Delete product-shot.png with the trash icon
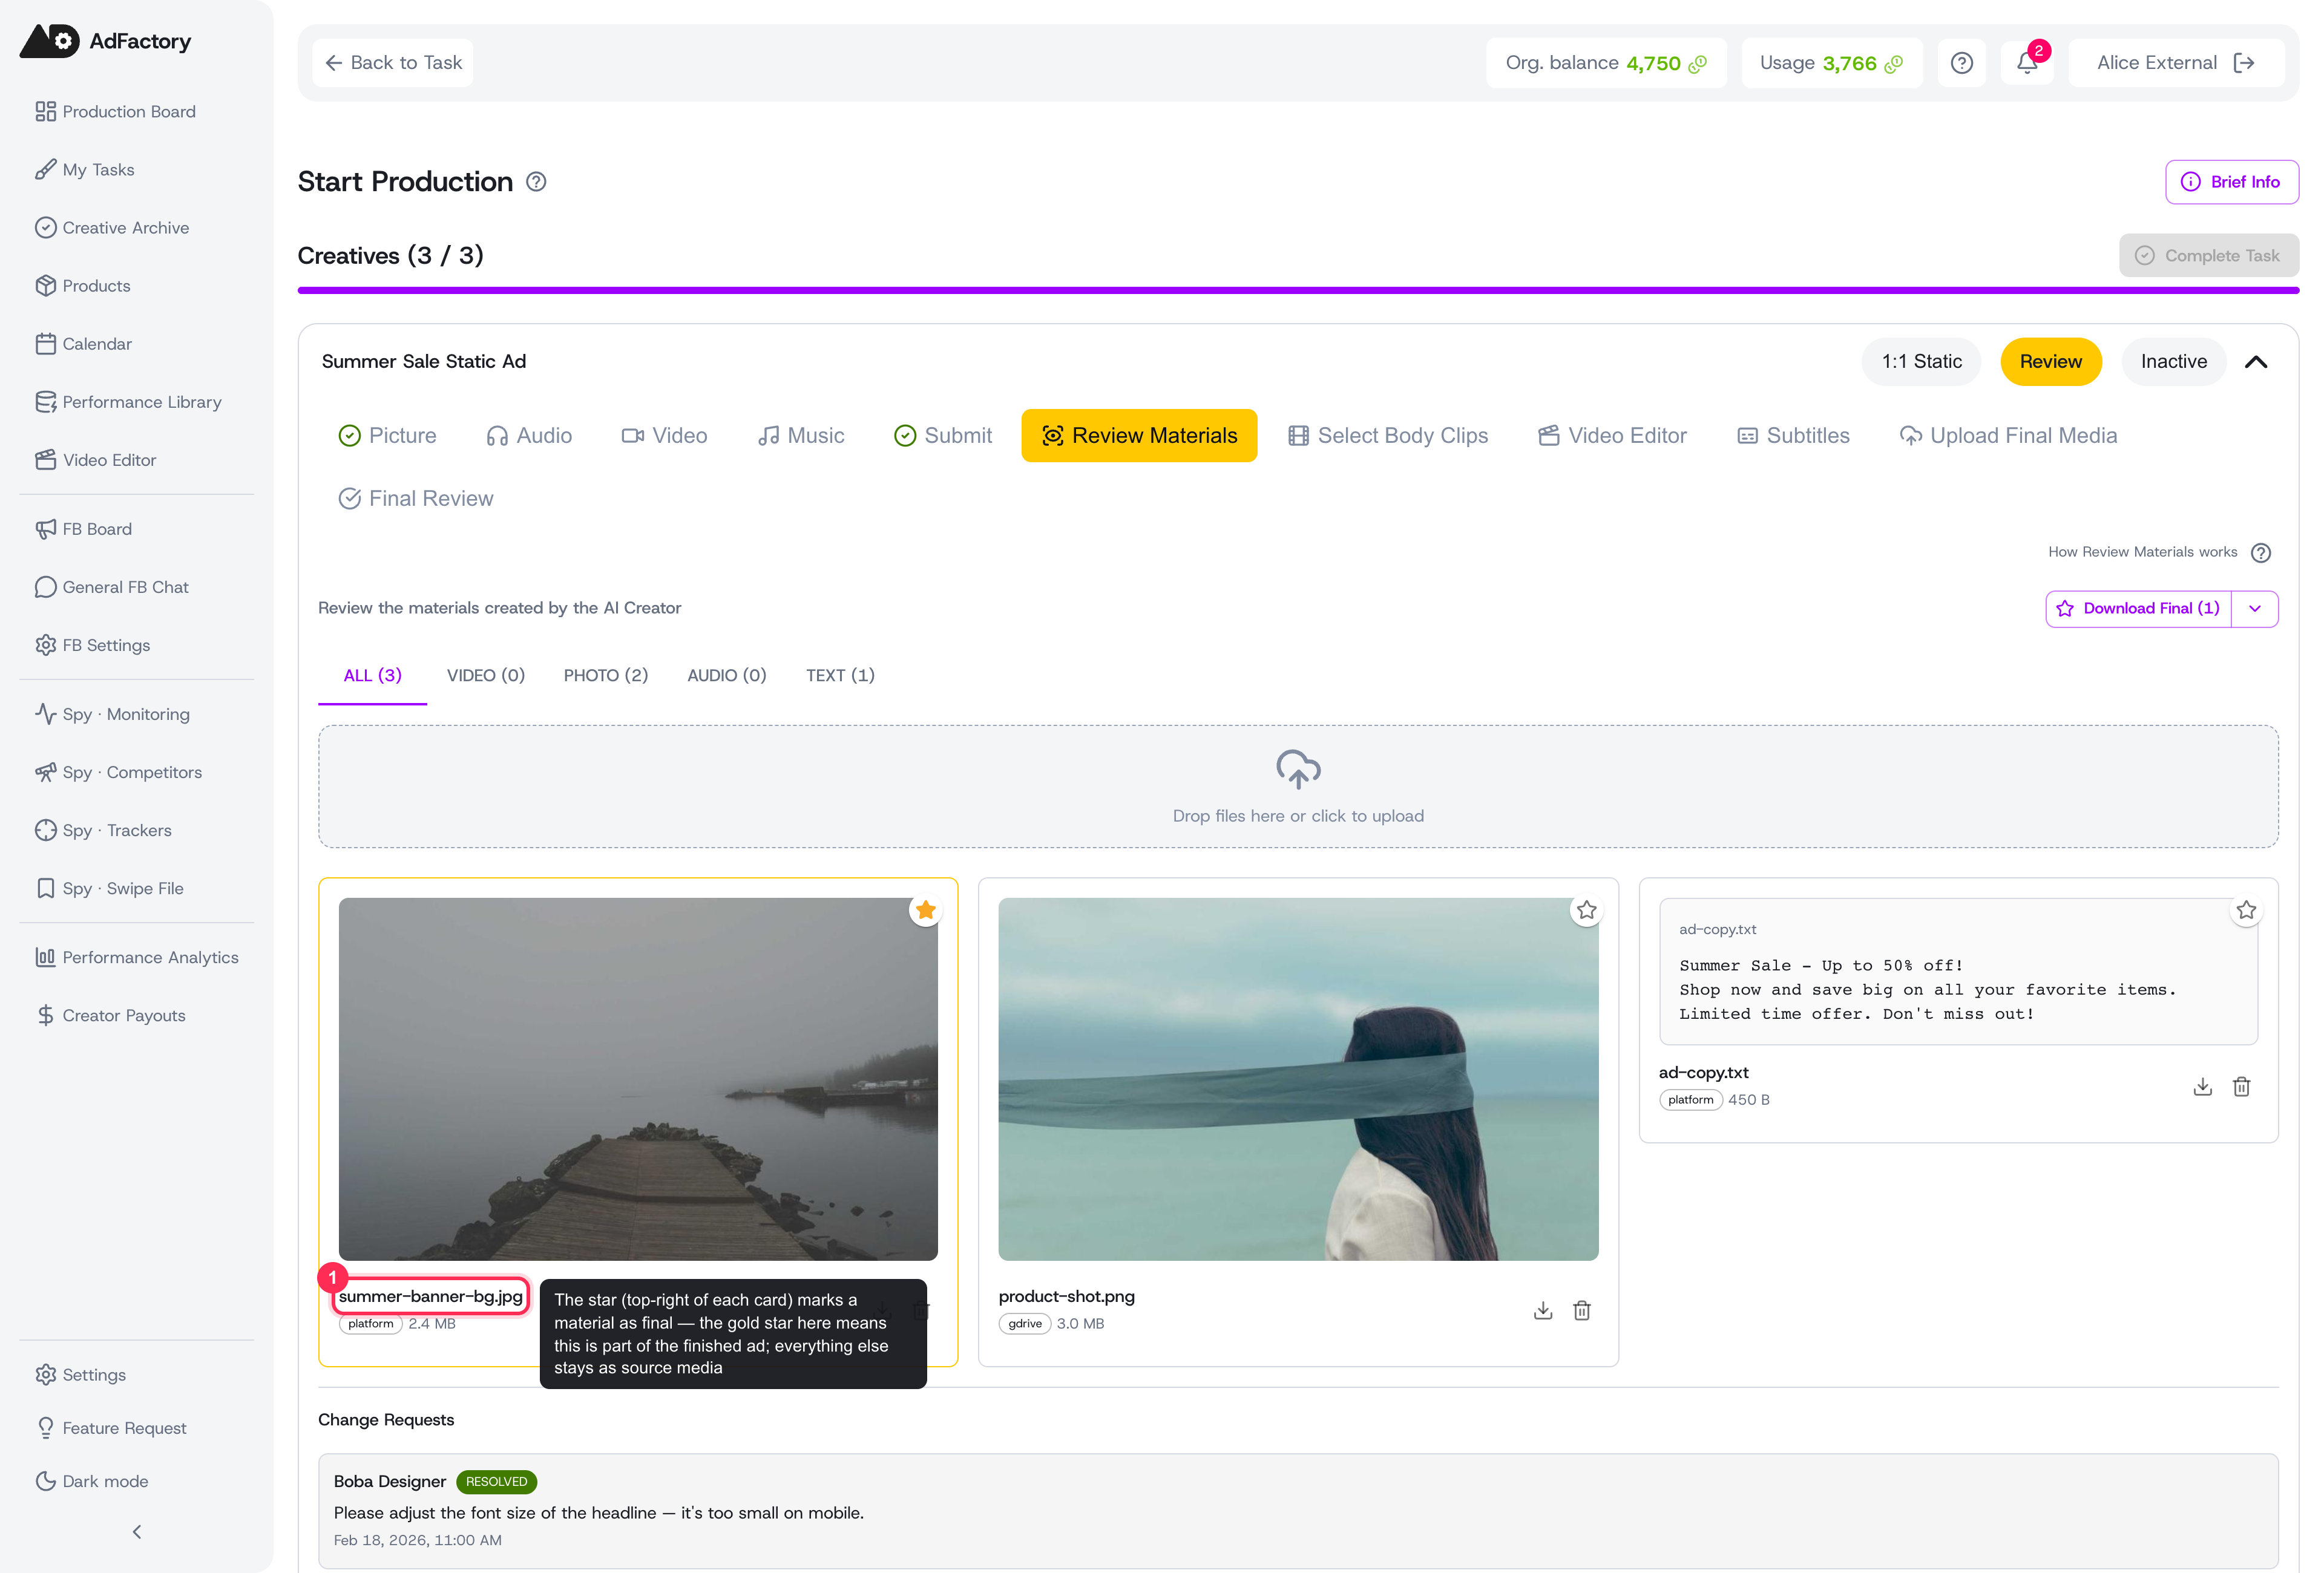 click(1582, 1310)
